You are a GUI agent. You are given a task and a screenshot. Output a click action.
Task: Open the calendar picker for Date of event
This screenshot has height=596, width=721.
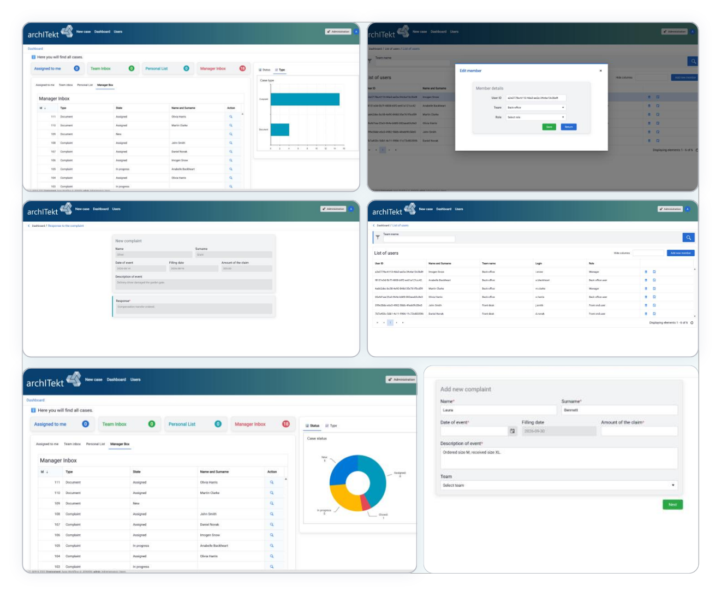pyautogui.click(x=512, y=431)
